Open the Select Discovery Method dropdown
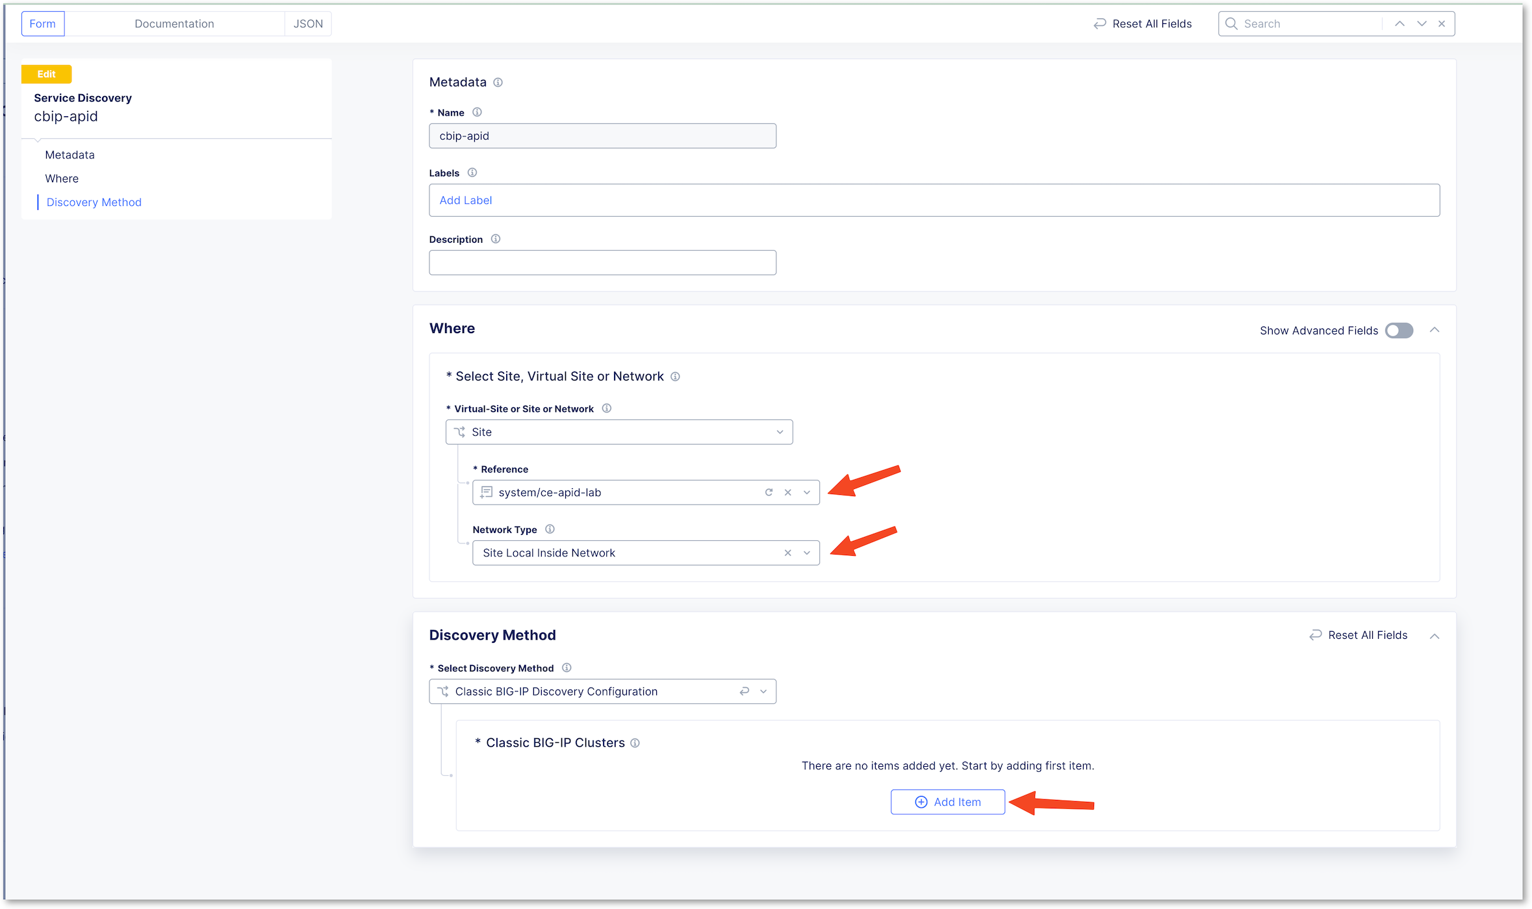This screenshot has width=1532, height=909. [602, 691]
